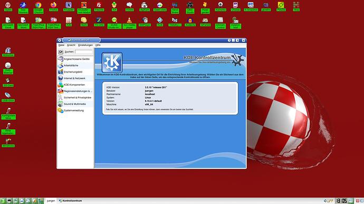Open the Vodafon-Mail desktop icon
This screenshot has width=364, height=204.
(235, 23)
